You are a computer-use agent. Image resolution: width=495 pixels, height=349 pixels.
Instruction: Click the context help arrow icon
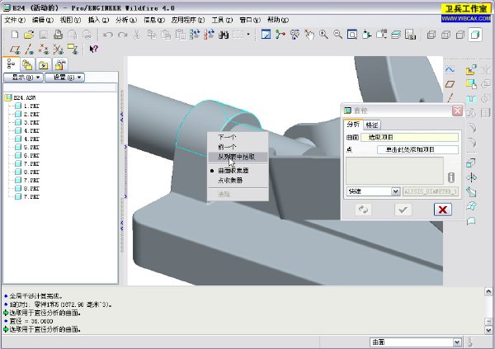pos(94,49)
